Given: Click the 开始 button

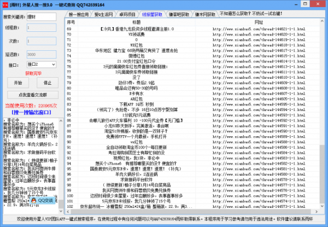Looking at the screenshot, I should point(18,83).
